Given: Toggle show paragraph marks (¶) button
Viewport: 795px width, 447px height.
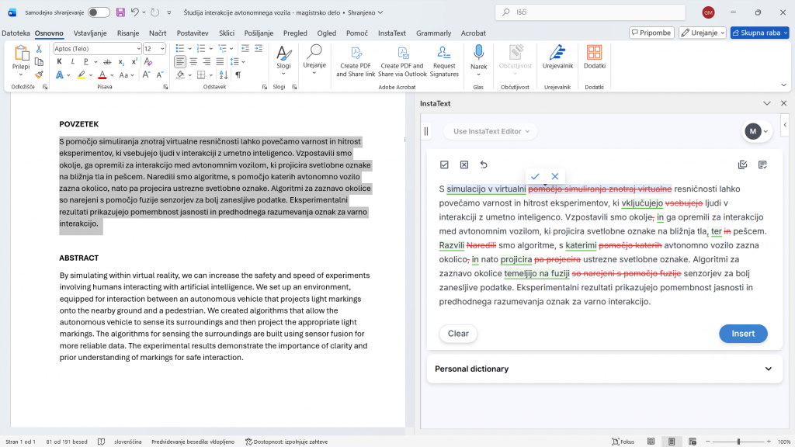Looking at the screenshot, I should 238,75.
